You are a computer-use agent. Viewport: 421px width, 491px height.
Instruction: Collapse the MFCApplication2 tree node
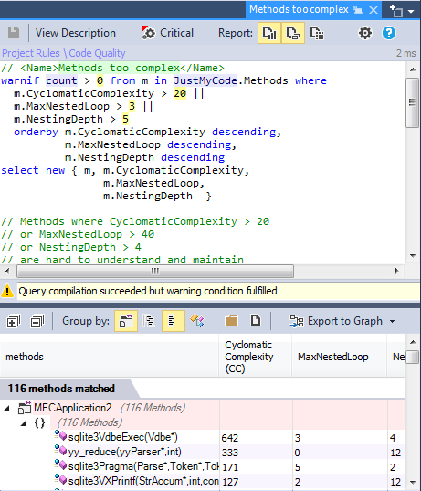pos(6,408)
